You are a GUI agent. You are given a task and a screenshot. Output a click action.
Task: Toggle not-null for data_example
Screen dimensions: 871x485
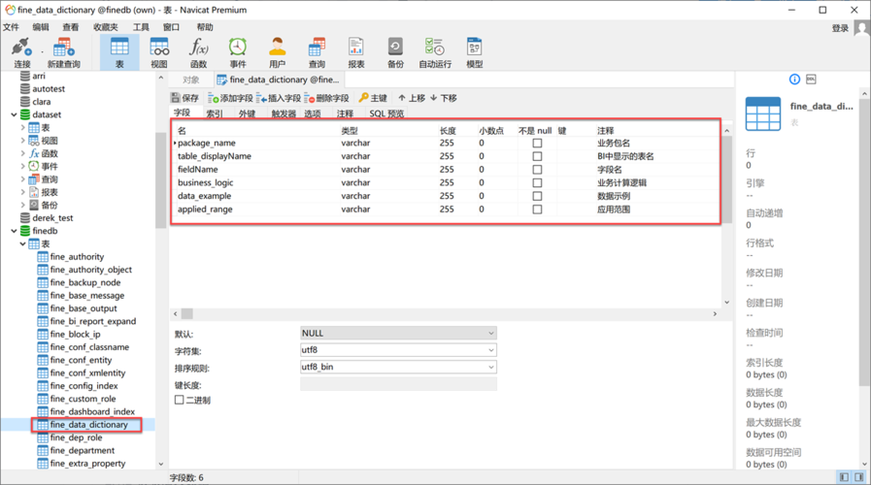click(x=537, y=197)
